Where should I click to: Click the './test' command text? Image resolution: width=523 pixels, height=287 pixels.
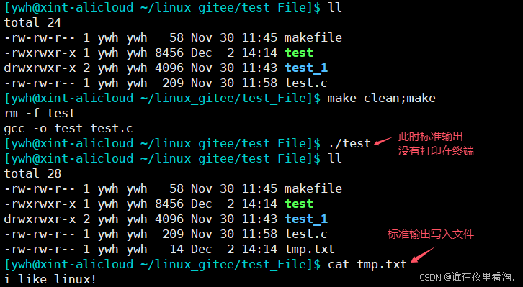pos(349,144)
